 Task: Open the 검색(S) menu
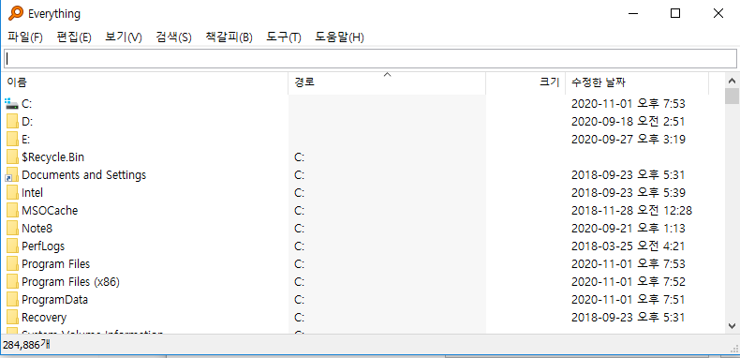[173, 37]
